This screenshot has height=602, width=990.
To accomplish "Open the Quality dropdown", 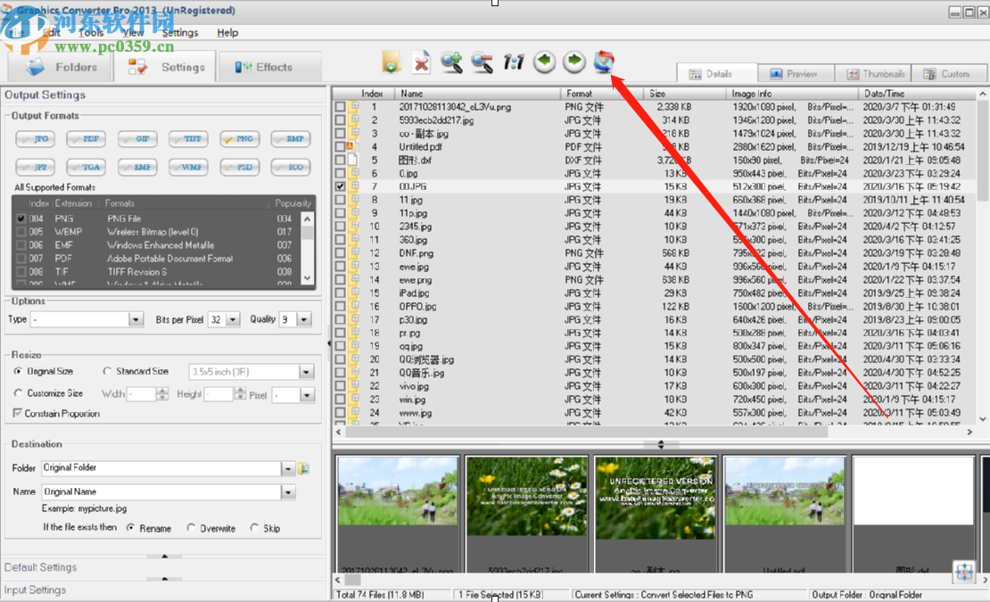I will 302,318.
